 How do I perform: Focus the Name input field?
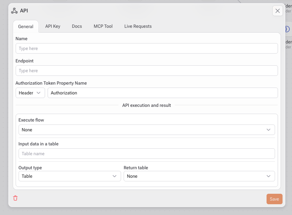pos(146,48)
